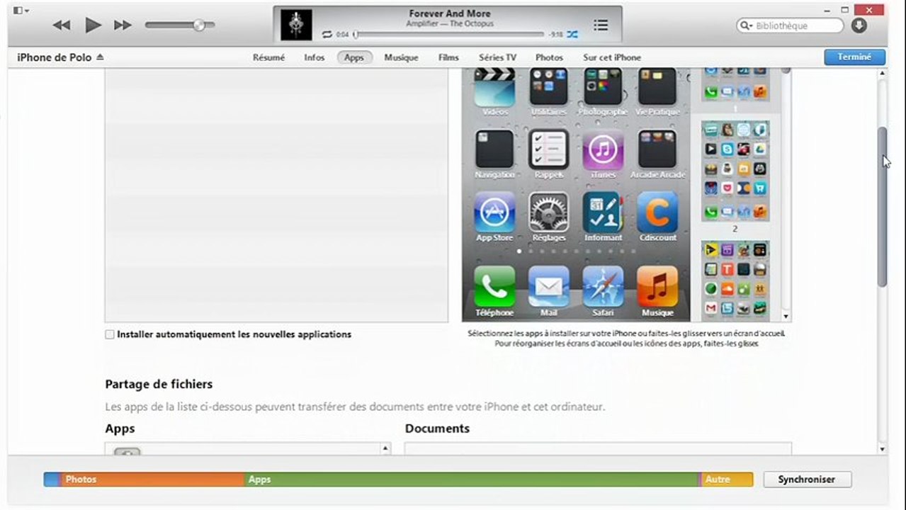Click the Forever And More album artwork
This screenshot has width=906, height=510.
(x=296, y=25)
